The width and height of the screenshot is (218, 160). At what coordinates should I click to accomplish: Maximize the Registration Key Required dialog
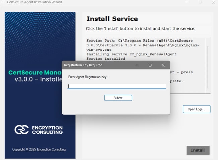[x=150, y=65]
